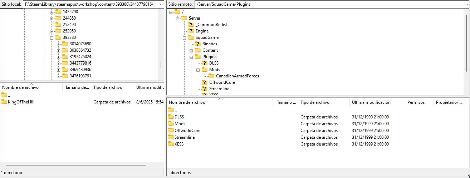Select the 252490 folder icon in local tree
Screen dimensions: 470x178
click(x=58, y=25)
